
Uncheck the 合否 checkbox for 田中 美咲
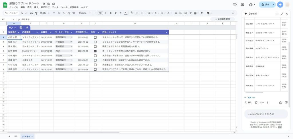point(95,51)
